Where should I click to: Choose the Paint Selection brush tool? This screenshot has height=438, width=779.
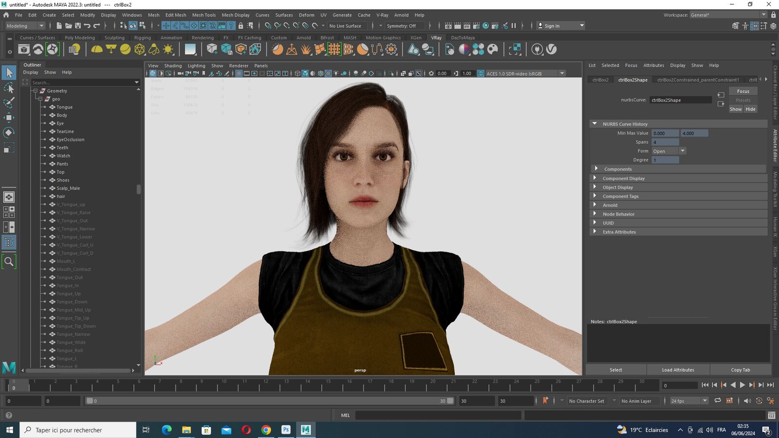[9, 102]
